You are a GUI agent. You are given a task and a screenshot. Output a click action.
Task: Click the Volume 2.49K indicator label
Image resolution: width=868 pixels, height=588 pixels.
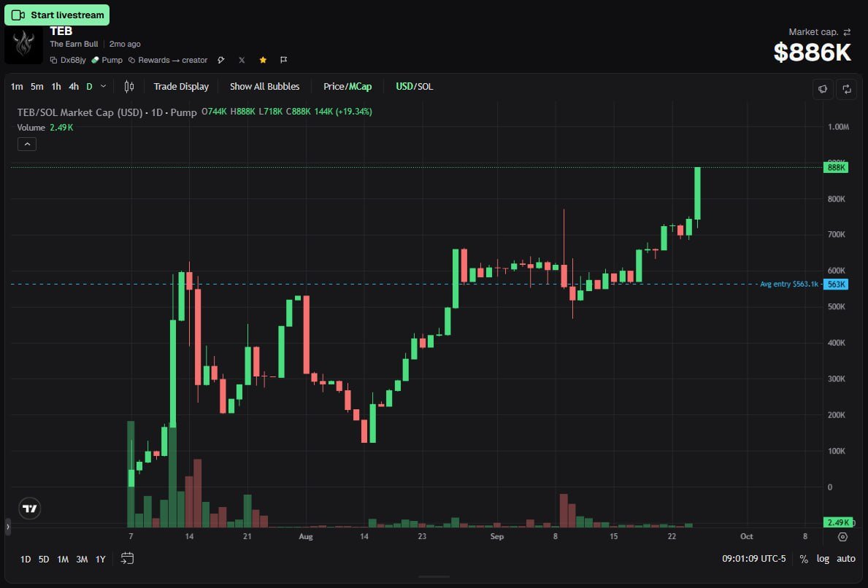pyautogui.click(x=45, y=127)
